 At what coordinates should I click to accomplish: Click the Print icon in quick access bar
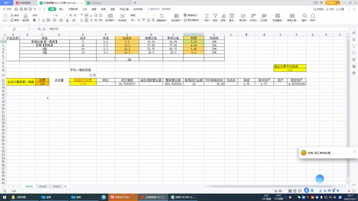pos(26,9)
